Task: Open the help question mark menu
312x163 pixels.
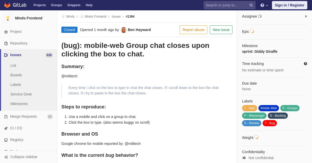Action: (264, 5)
